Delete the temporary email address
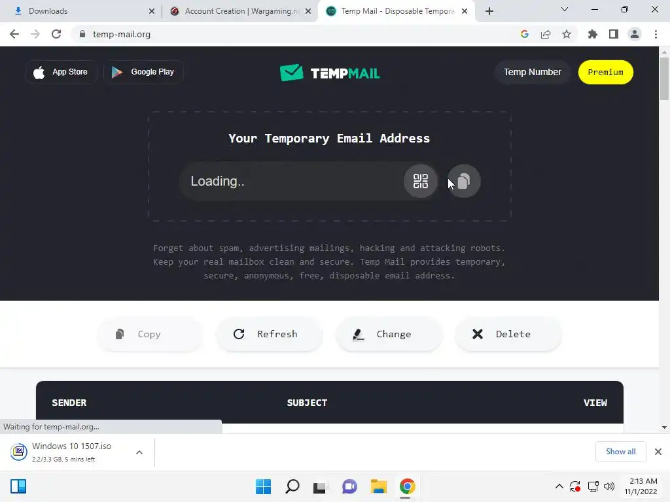The image size is (670, 502). [x=508, y=334]
